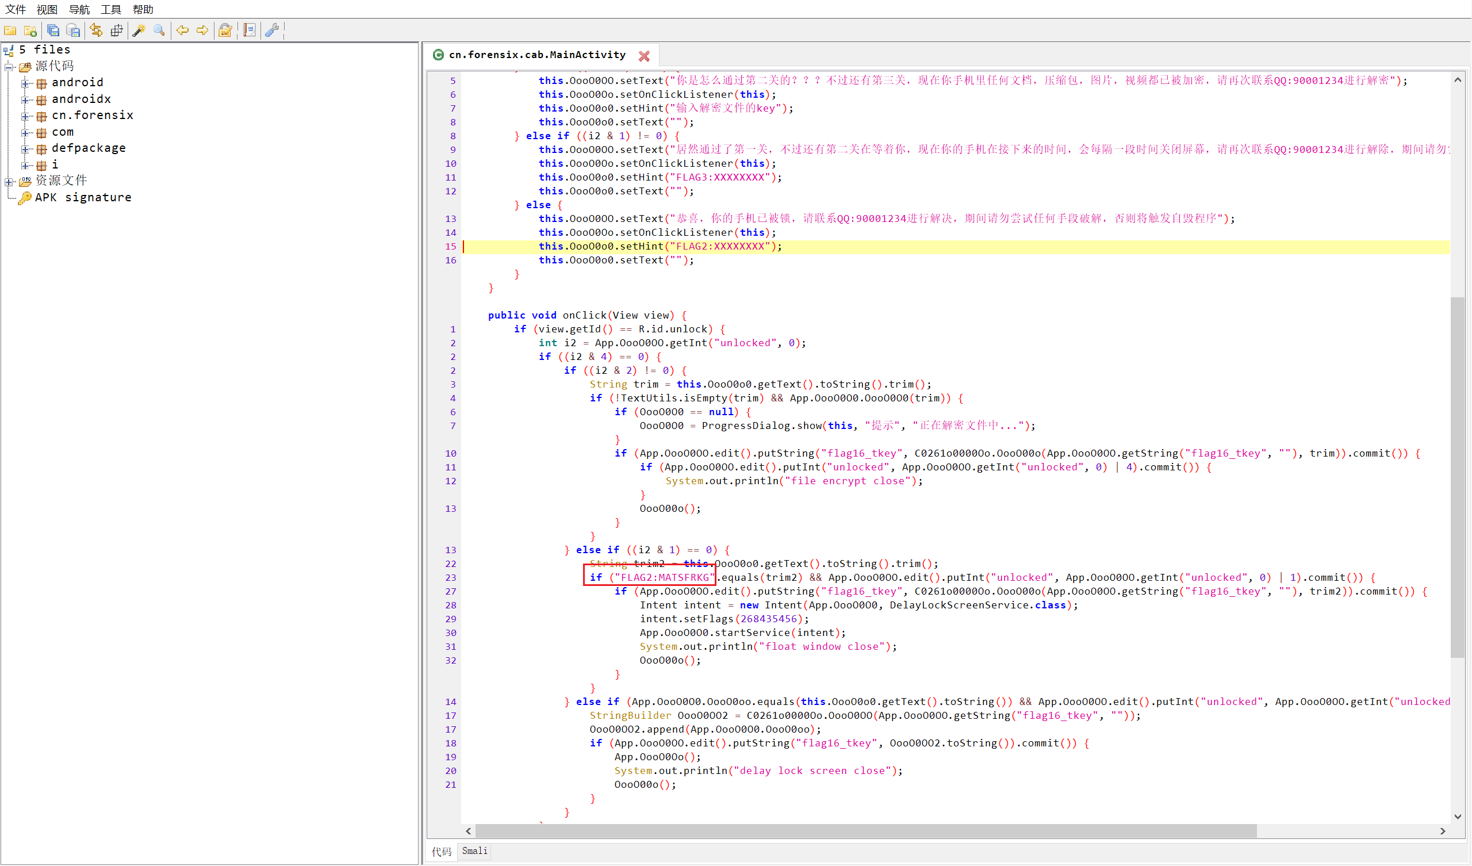Click the android package icon
1472x866 pixels.
click(x=41, y=83)
